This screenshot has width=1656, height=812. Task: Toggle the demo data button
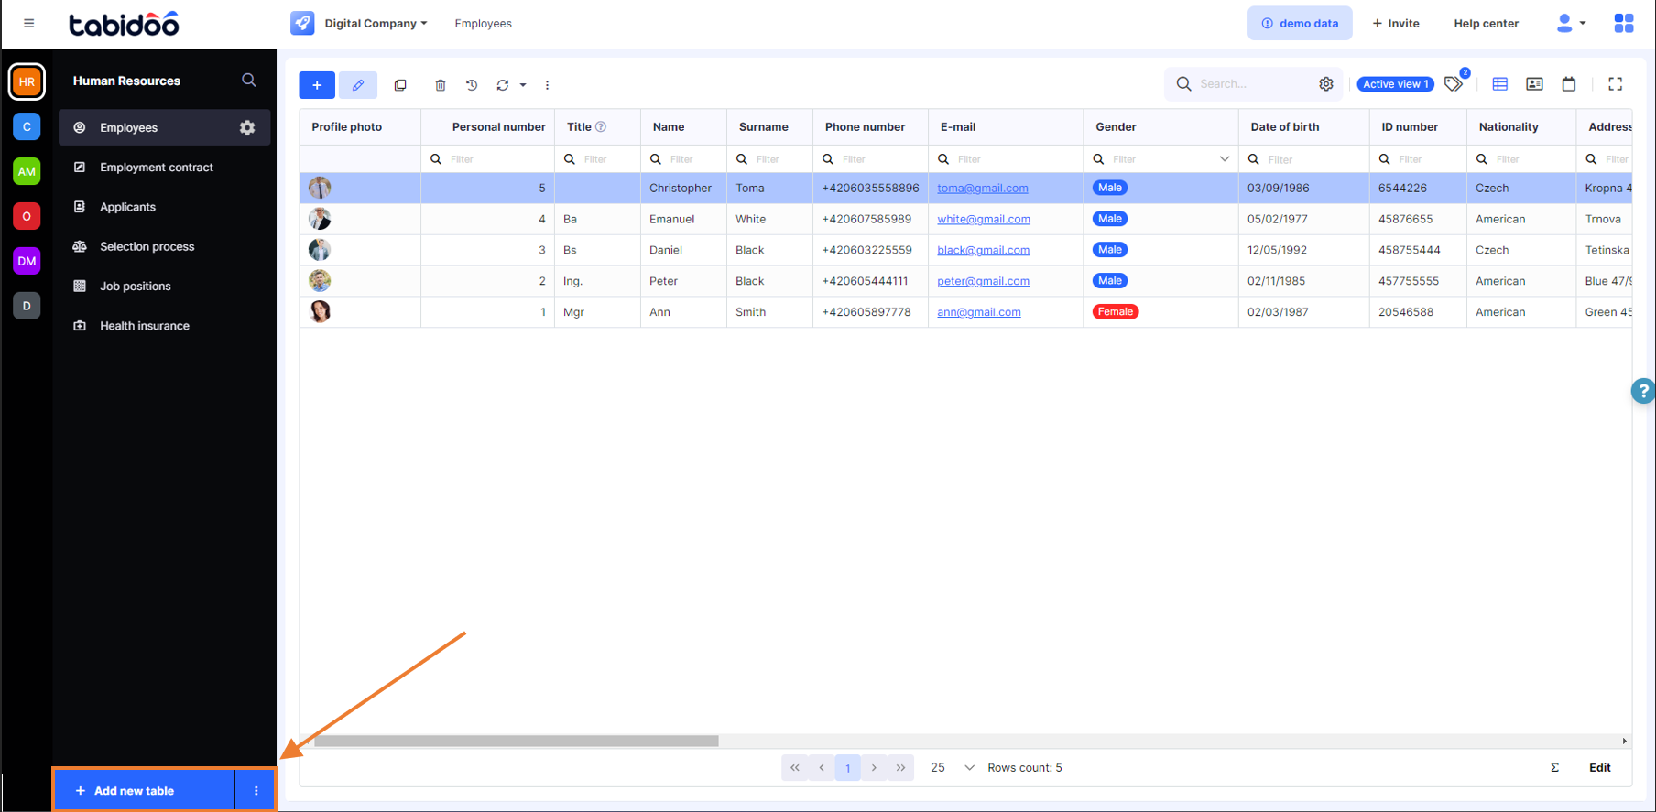click(x=1300, y=24)
